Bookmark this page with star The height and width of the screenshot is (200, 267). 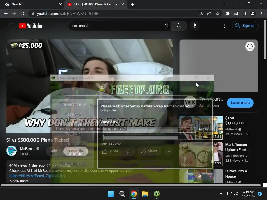[217, 14]
